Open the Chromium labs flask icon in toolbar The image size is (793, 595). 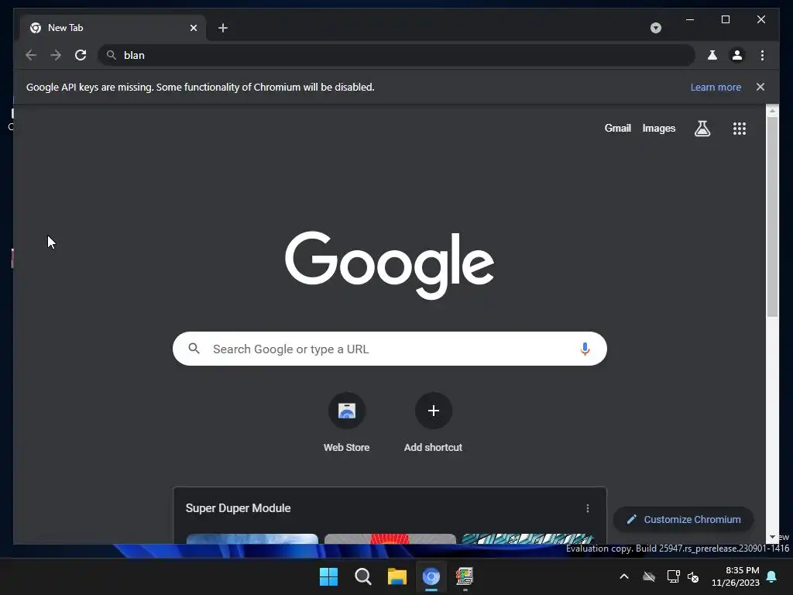[x=712, y=55]
